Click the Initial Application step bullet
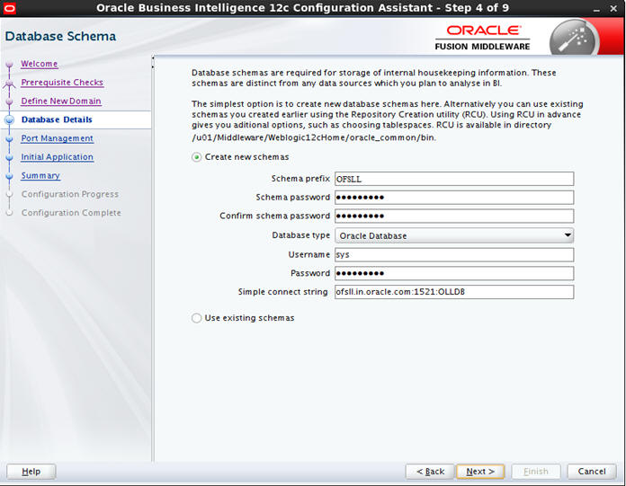Screen dimensions: 626x486 [x=10, y=157]
